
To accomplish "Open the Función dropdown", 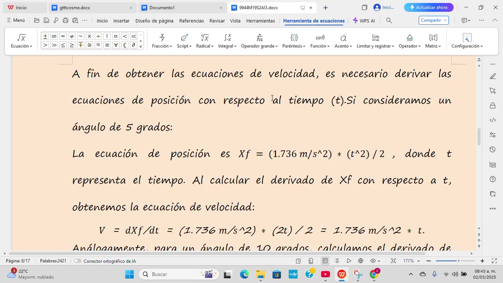I will click(320, 41).
